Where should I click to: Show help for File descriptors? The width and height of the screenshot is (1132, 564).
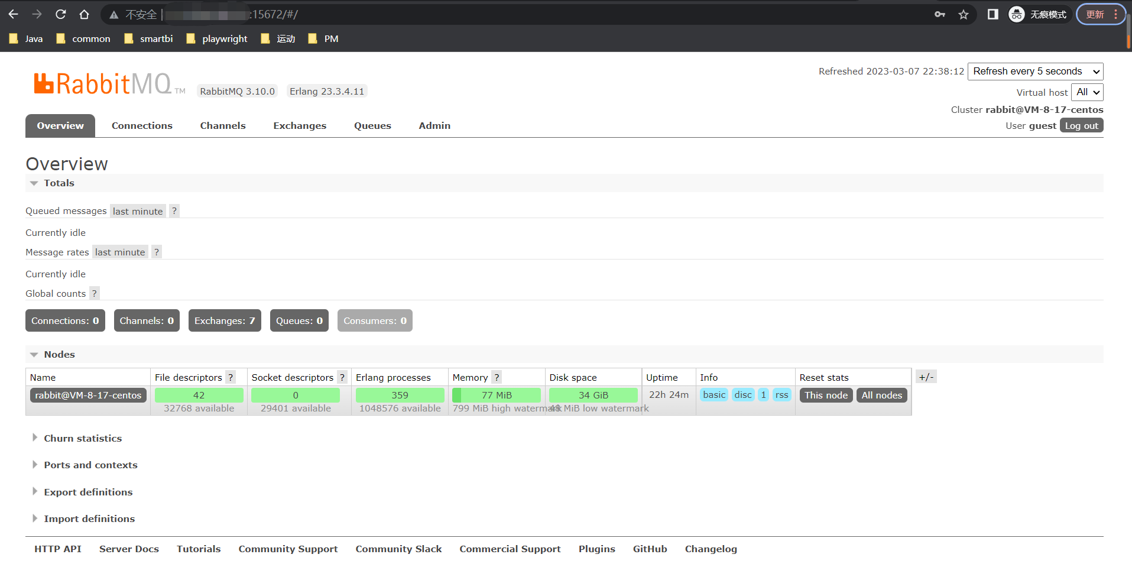[x=231, y=377]
